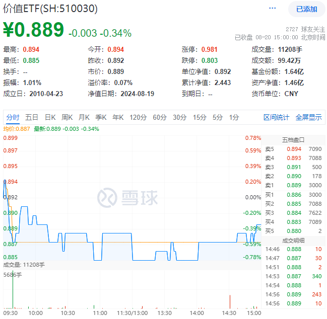Click the 全屏显示 link
The image size is (327, 319).
pos(309,117)
